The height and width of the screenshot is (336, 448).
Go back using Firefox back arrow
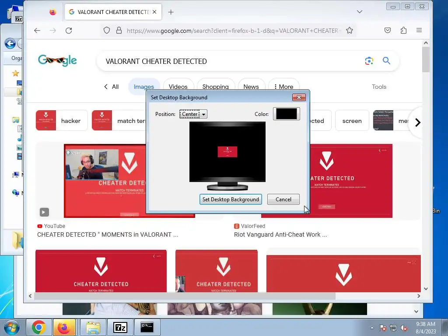(37, 31)
